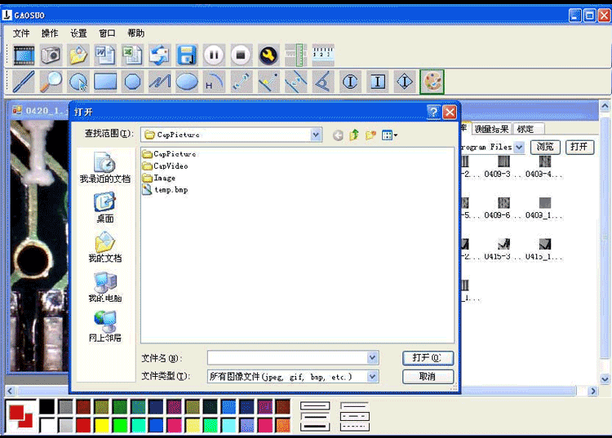The image size is (612, 438).
Task: Click the dialog help question mark button
Action: point(433,112)
